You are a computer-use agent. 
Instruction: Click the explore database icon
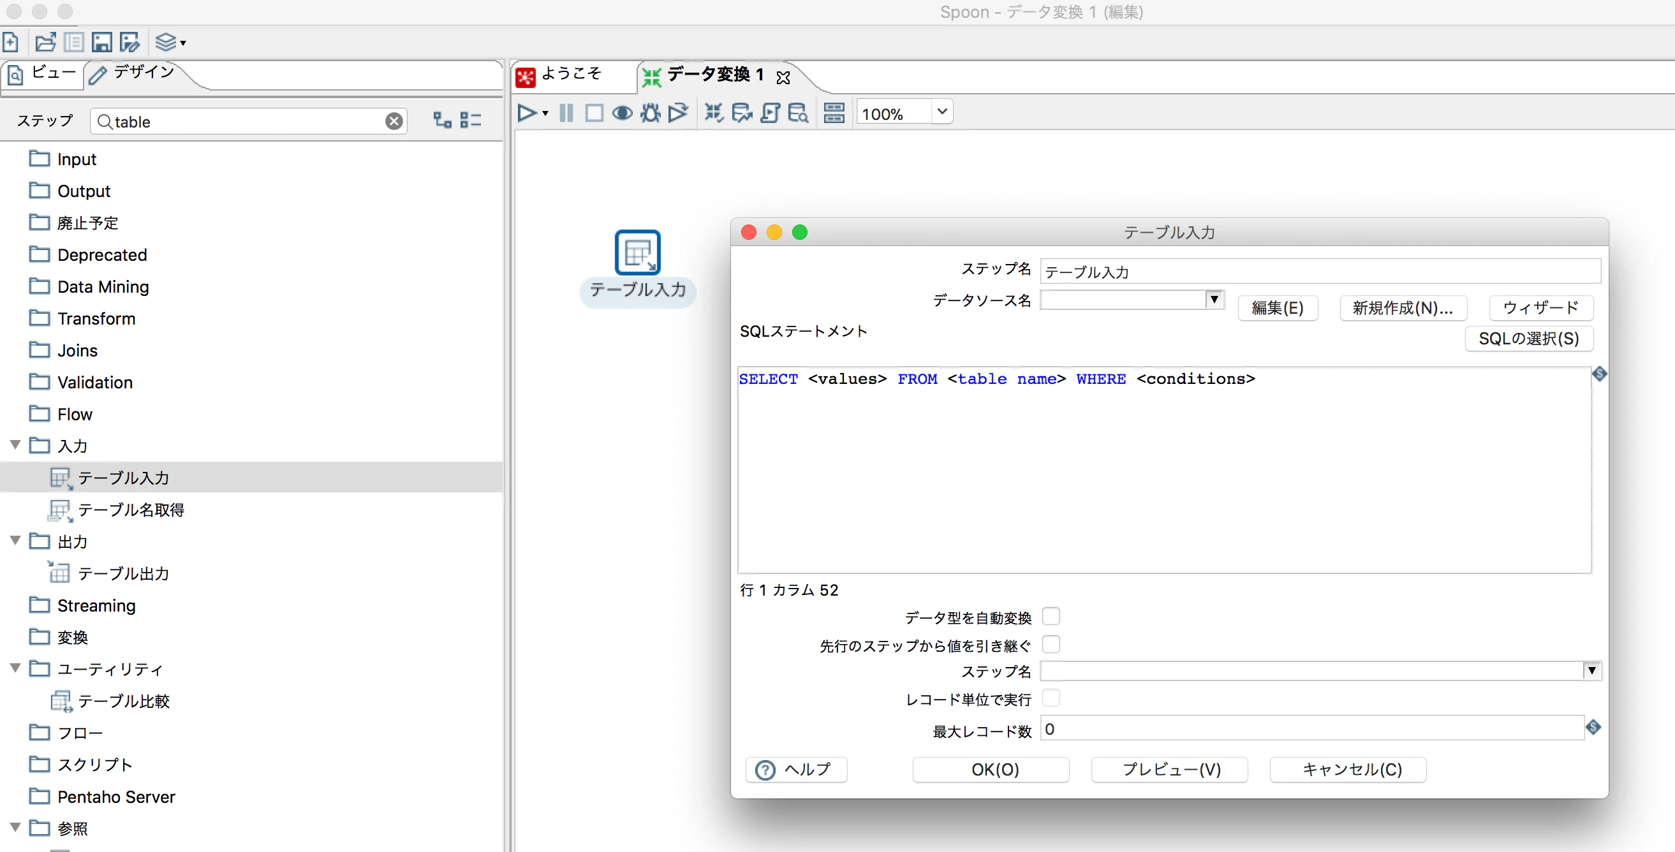pyautogui.click(x=798, y=113)
